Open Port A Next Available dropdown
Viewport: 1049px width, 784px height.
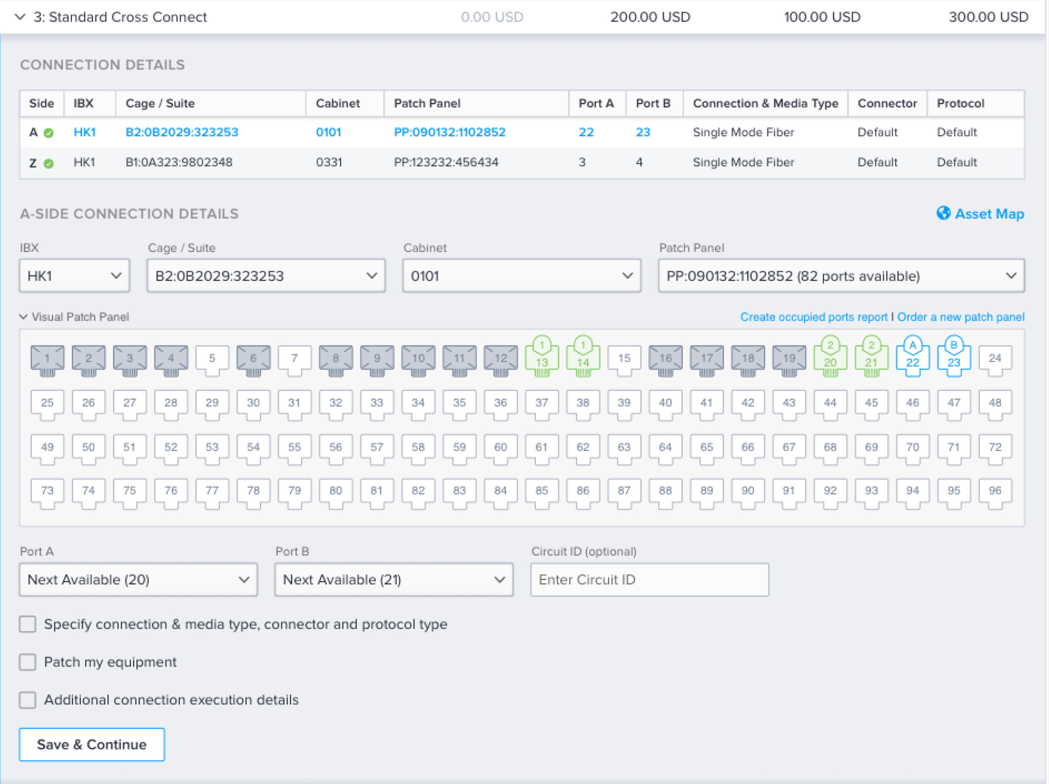tap(138, 579)
